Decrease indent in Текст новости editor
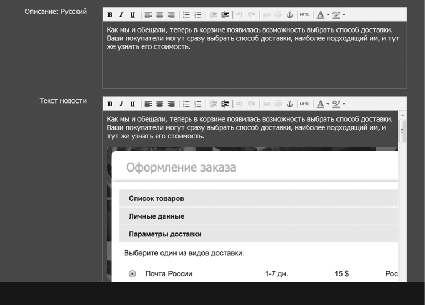The height and width of the screenshot is (305, 425). 213,104
